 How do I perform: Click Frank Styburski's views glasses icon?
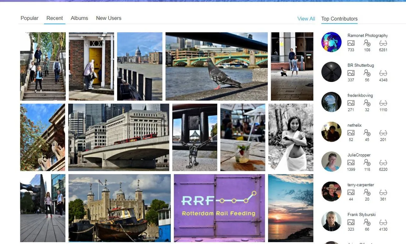[383, 222]
